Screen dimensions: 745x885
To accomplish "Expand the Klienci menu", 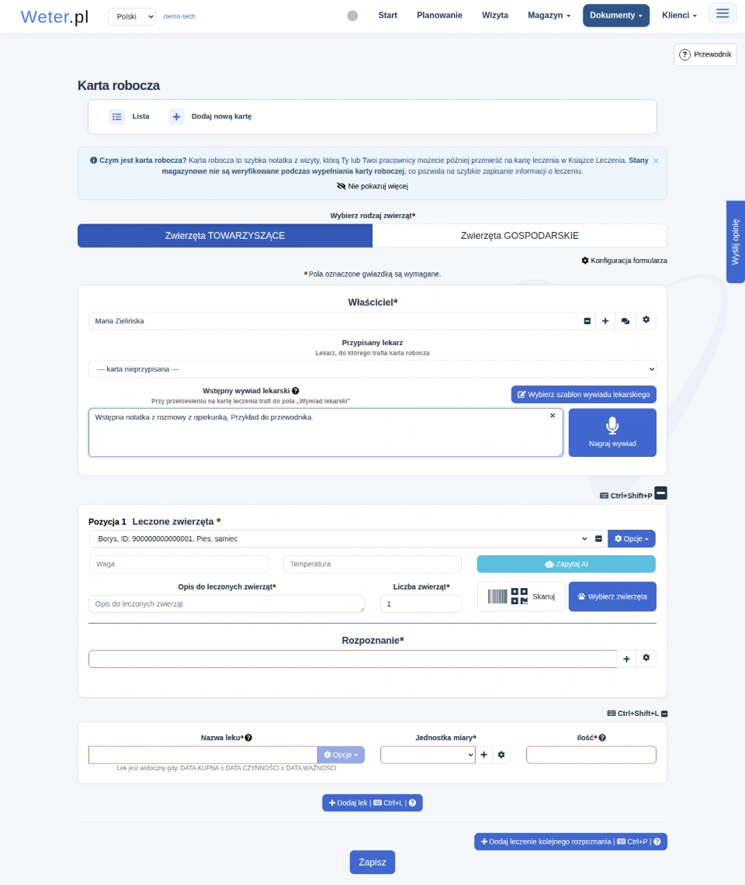I will point(680,16).
